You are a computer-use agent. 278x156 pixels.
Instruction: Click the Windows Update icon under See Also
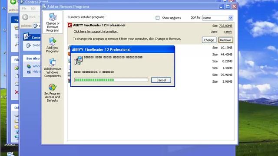(29, 66)
